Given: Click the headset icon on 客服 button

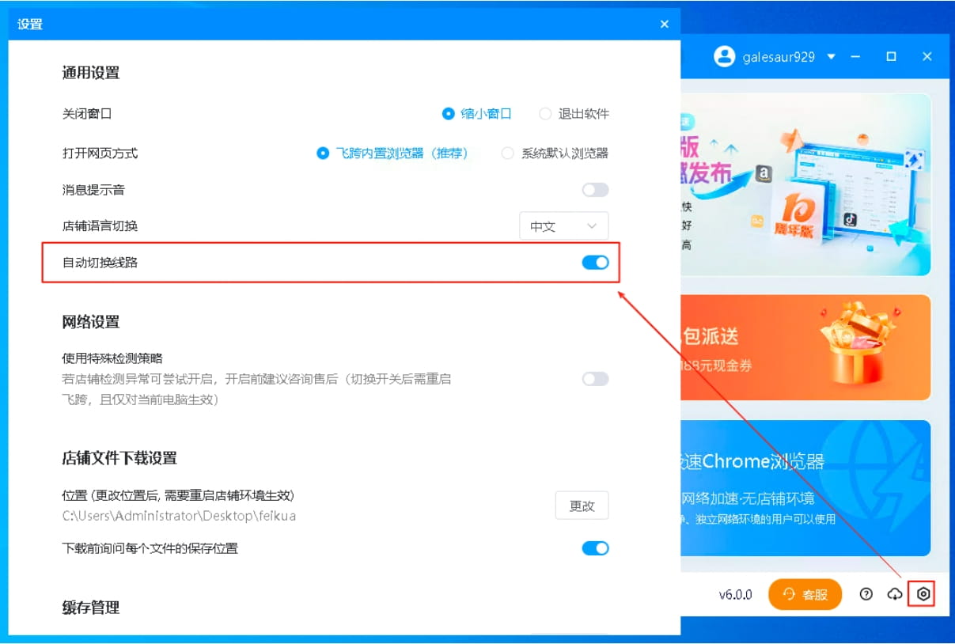Looking at the screenshot, I should click(790, 594).
